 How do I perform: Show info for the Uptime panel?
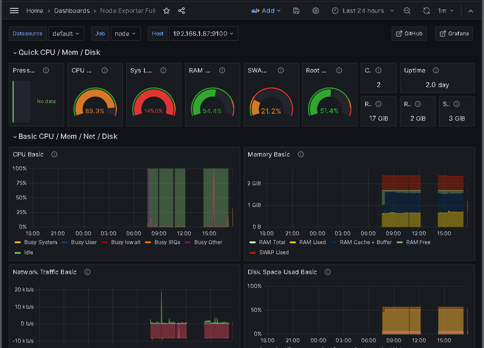(x=436, y=70)
